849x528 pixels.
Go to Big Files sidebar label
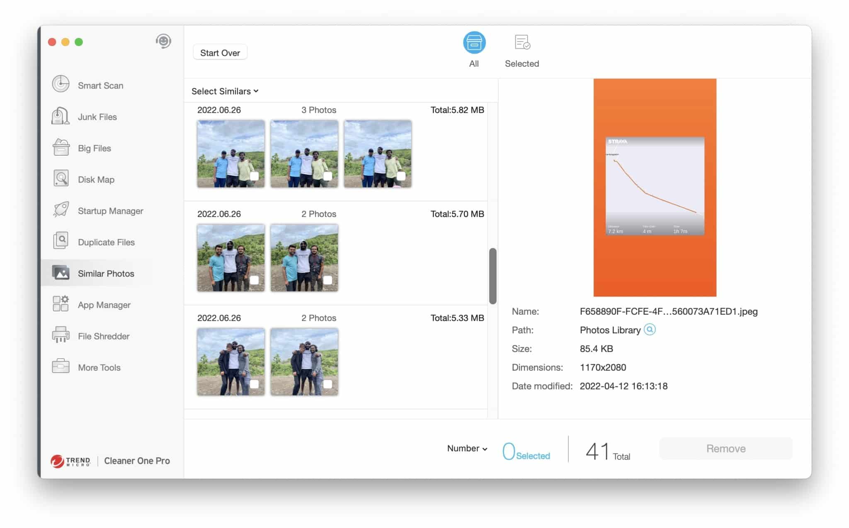[x=95, y=148]
